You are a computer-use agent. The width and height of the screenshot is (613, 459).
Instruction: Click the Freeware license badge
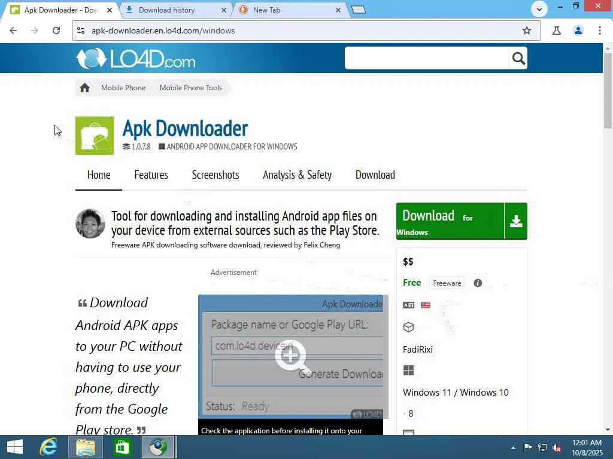click(447, 283)
